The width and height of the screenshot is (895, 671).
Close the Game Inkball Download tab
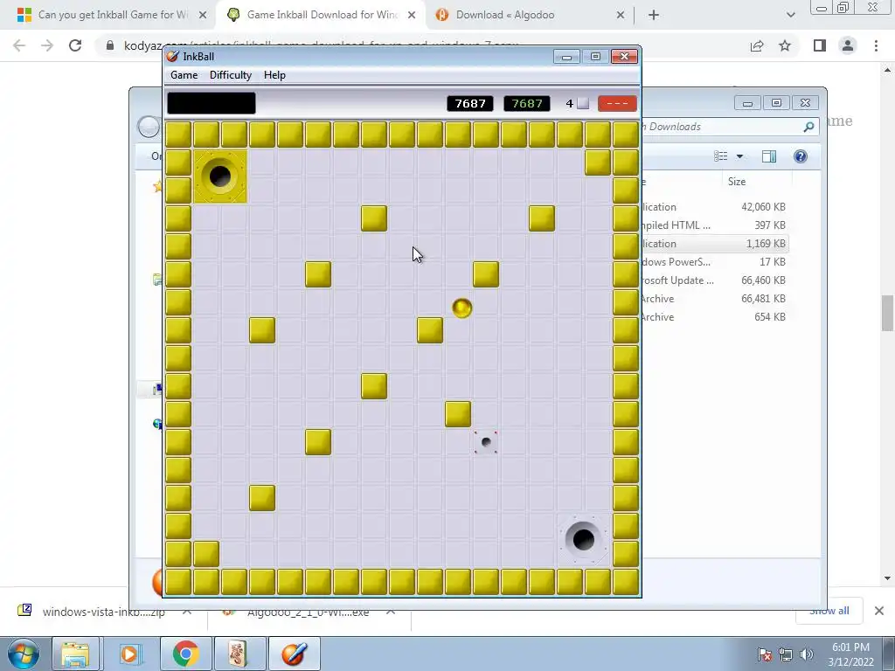pos(412,15)
